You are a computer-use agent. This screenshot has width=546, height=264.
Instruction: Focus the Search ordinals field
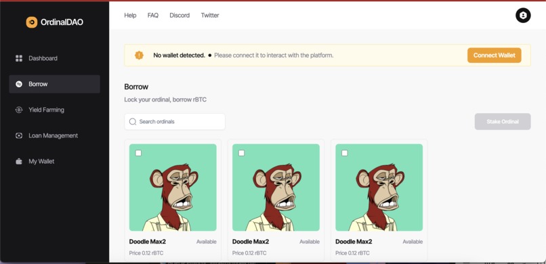tap(175, 122)
